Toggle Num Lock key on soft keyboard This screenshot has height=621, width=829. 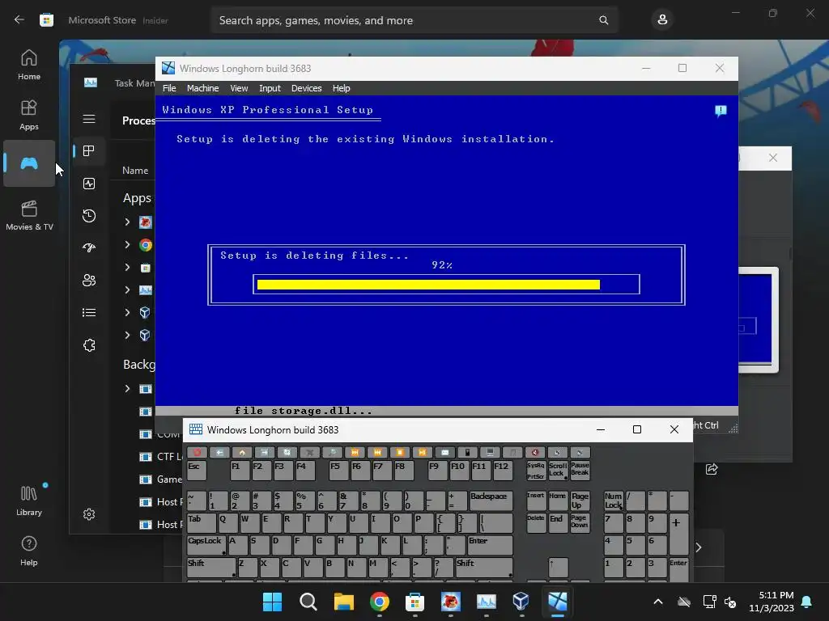point(614,501)
